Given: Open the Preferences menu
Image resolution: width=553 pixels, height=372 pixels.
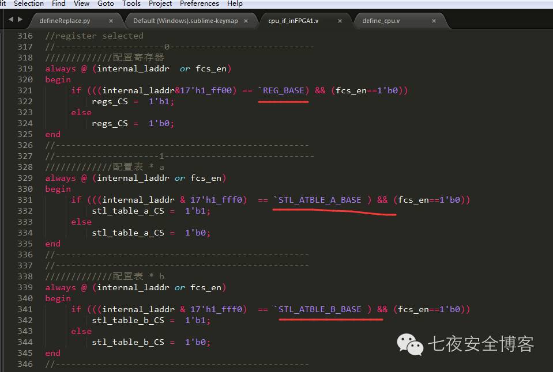Looking at the screenshot, I should pyautogui.click(x=200, y=3).
